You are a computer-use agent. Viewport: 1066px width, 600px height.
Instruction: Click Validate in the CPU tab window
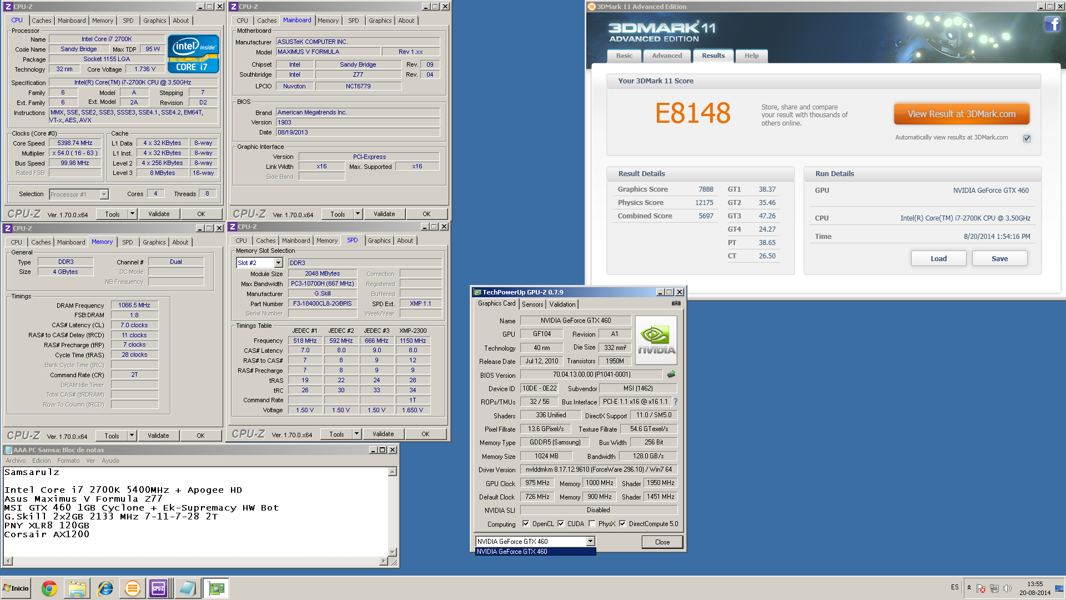pos(159,214)
